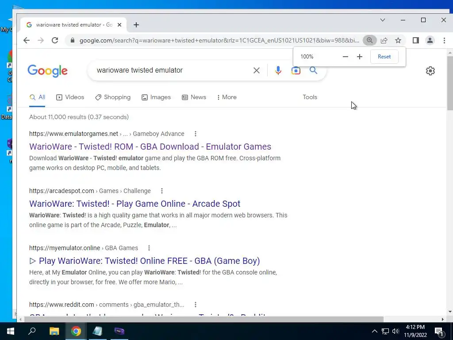Click Chrome icon in taskbar
453x340 pixels.
click(76, 331)
